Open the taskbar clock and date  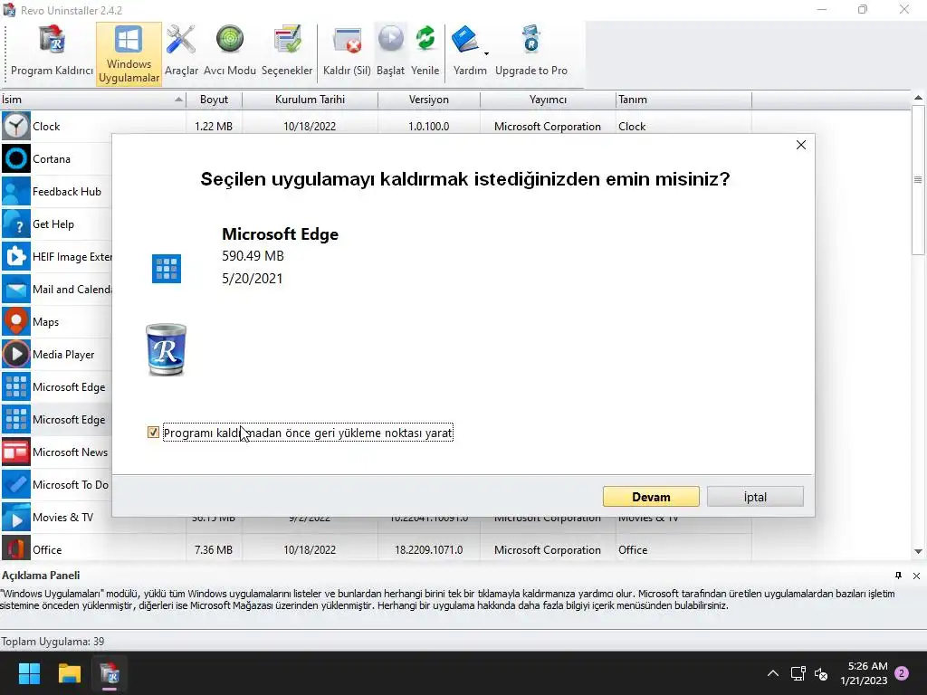[x=864, y=673]
